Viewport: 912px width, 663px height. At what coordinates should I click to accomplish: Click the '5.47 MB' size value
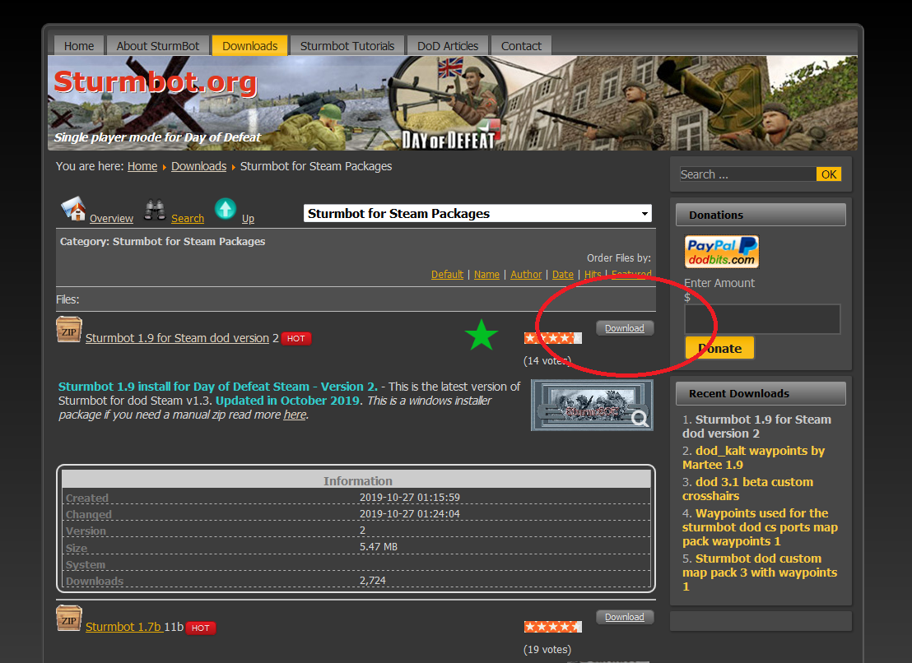[378, 547]
